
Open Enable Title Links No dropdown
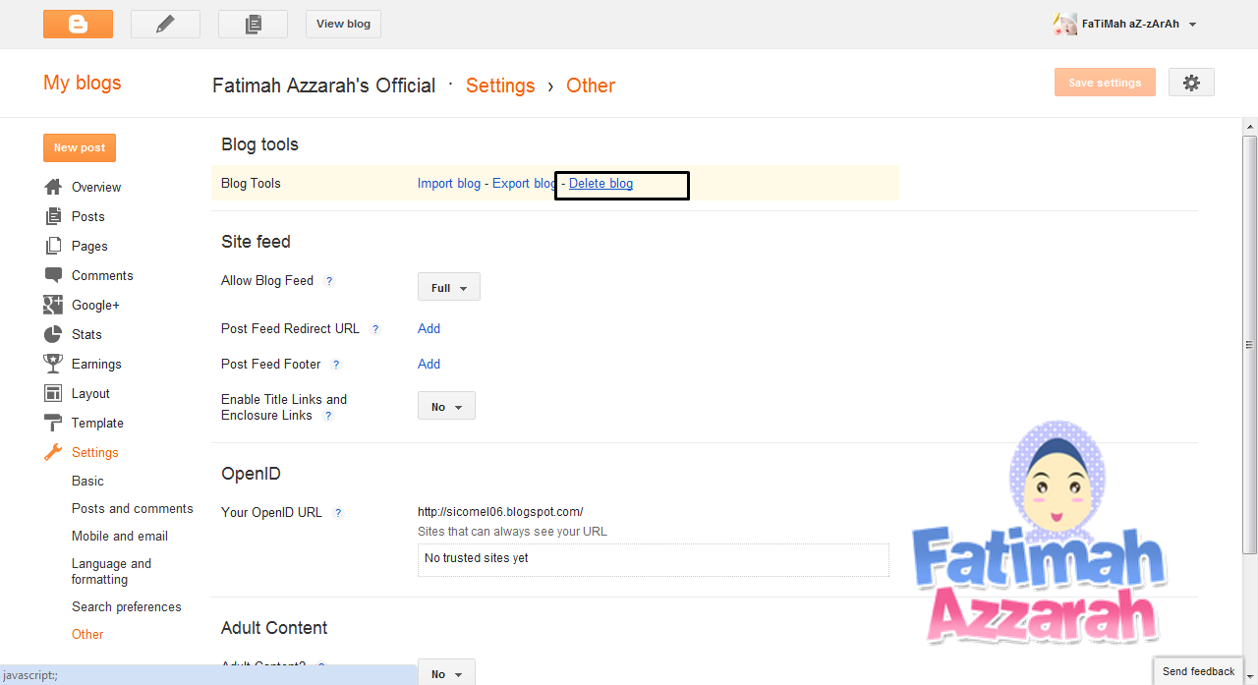click(x=446, y=406)
